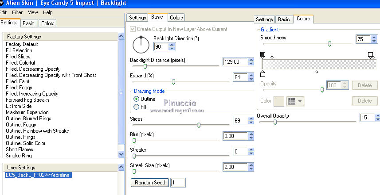Select Forward Fog Streaks preset
Image resolution: width=380 pixels, height=195 pixels.
(x=27, y=100)
